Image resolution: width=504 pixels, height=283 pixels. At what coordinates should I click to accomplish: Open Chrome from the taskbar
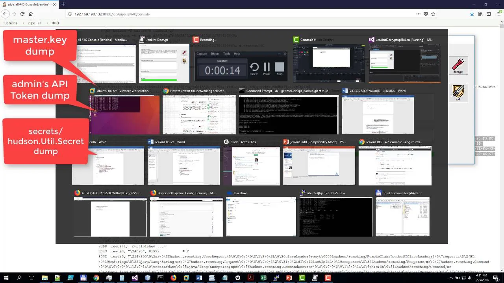96,277
